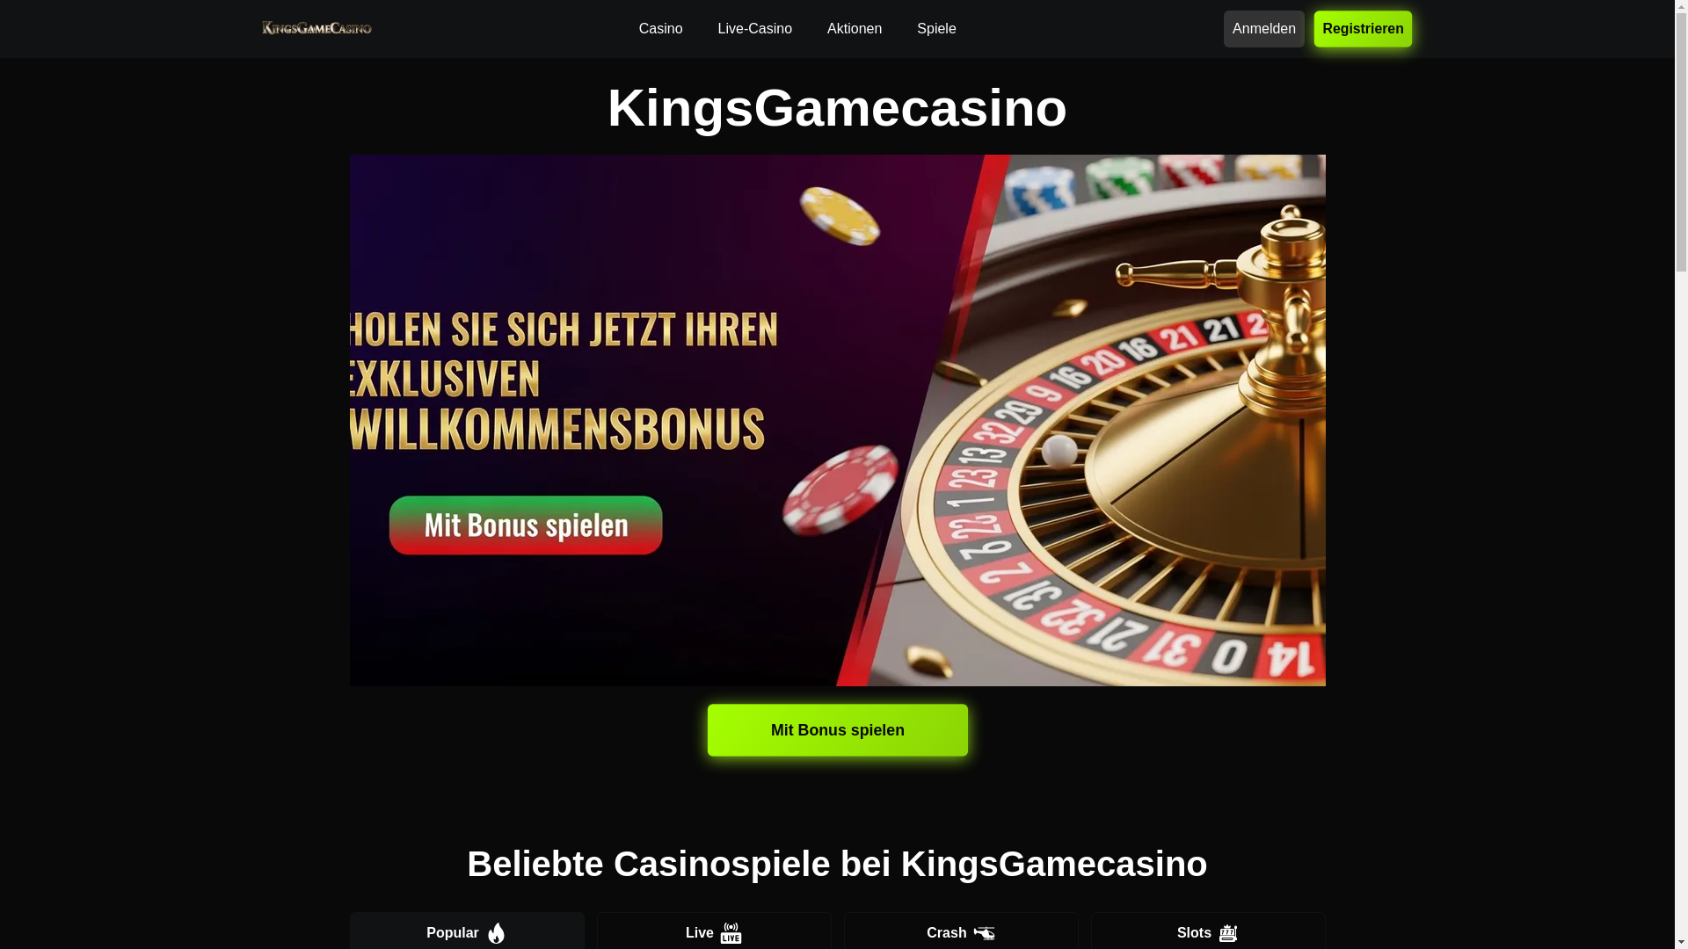
Task: Click the Anmelden button
Action: [1263, 29]
